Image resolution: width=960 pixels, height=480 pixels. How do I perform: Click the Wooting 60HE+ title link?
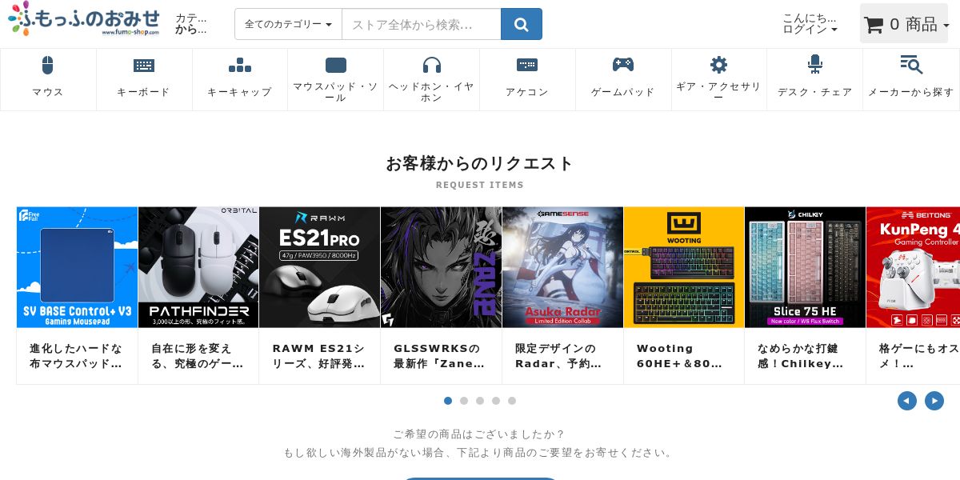[x=680, y=356]
